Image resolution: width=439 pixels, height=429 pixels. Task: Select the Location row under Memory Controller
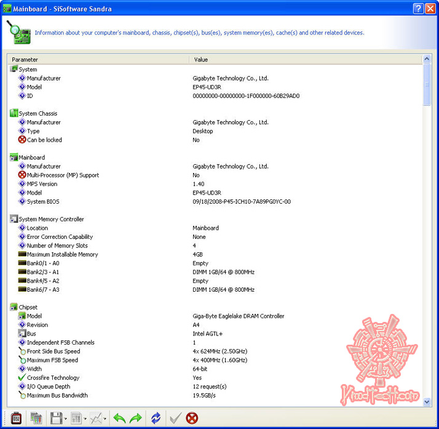coord(215,228)
